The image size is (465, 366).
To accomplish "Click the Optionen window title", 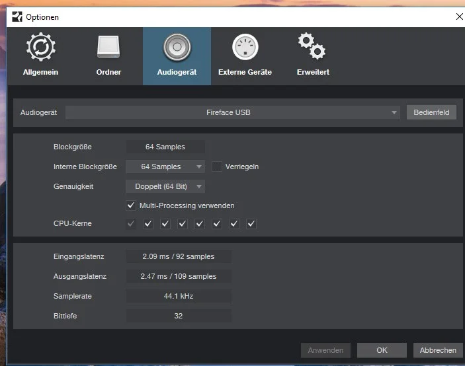I will tap(42, 17).
